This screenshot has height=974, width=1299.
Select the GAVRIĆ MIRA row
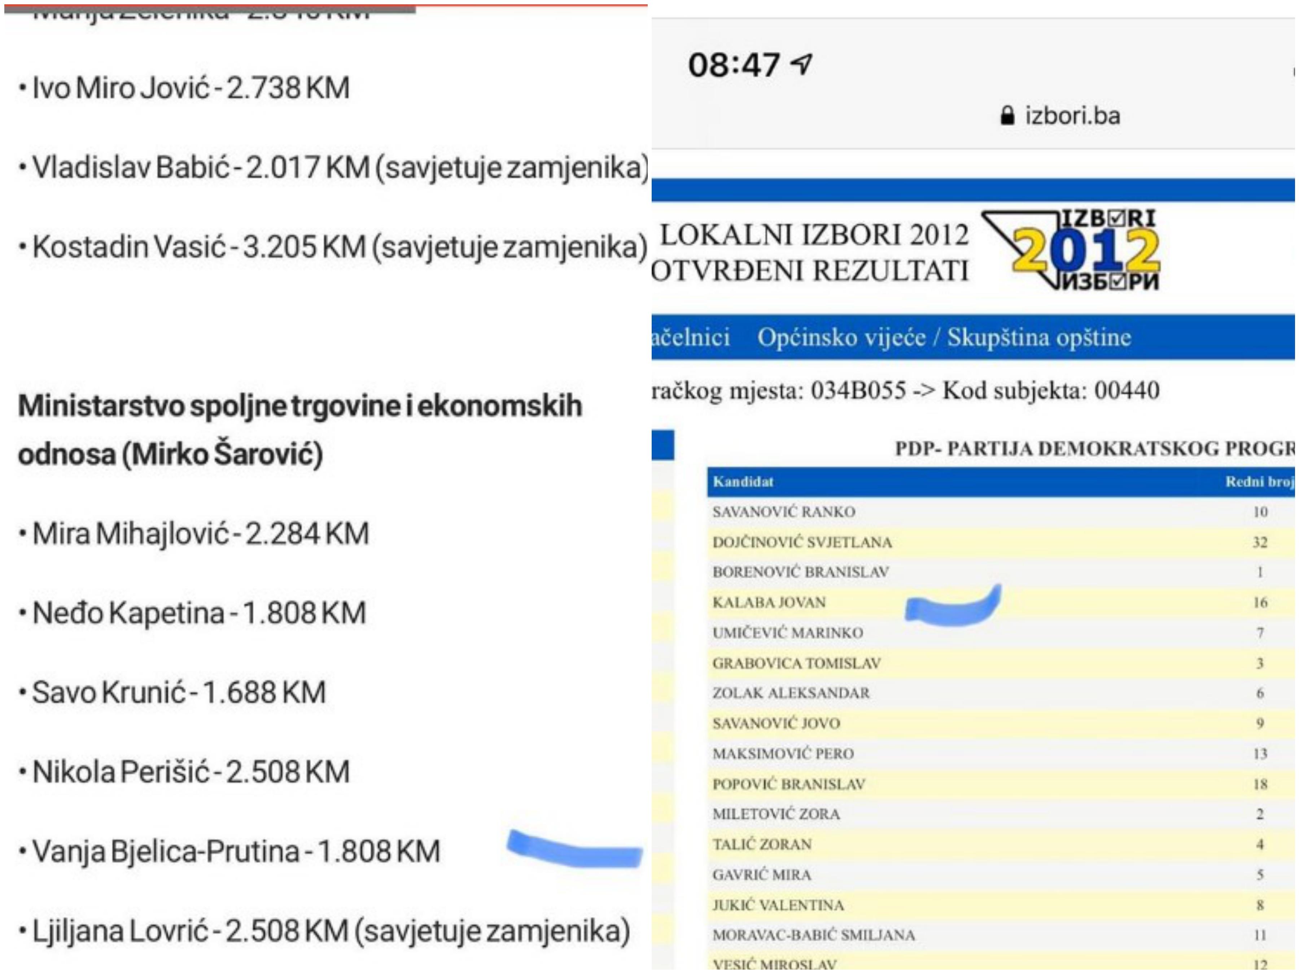click(1001, 874)
